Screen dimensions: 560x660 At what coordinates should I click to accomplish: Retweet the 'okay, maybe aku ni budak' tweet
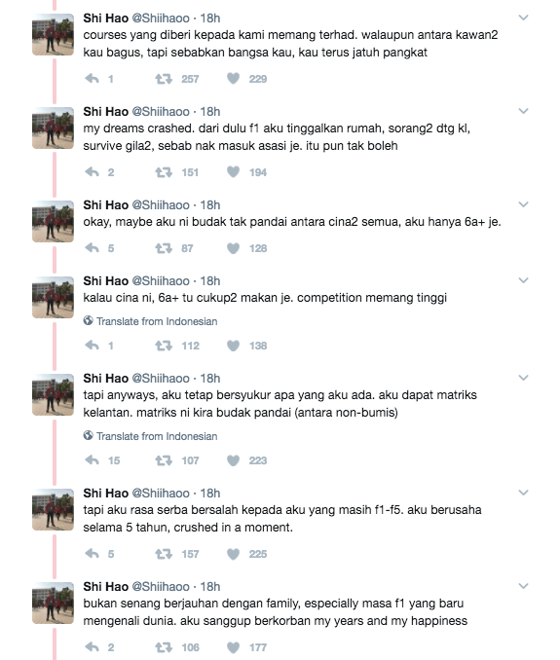(164, 248)
